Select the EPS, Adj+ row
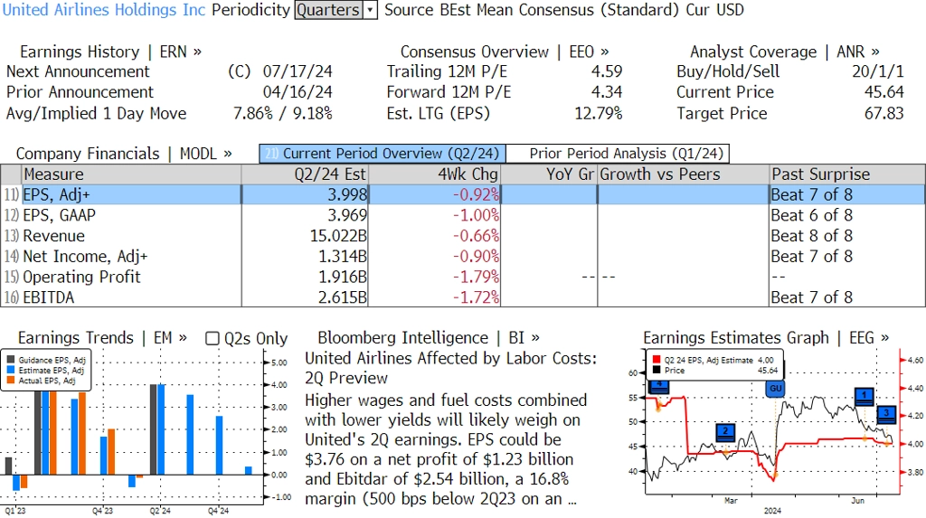Image resolution: width=926 pixels, height=518 pixels. 463,194
